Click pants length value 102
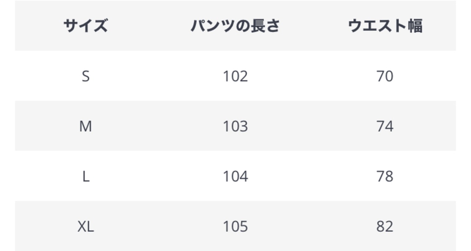 pos(235,76)
